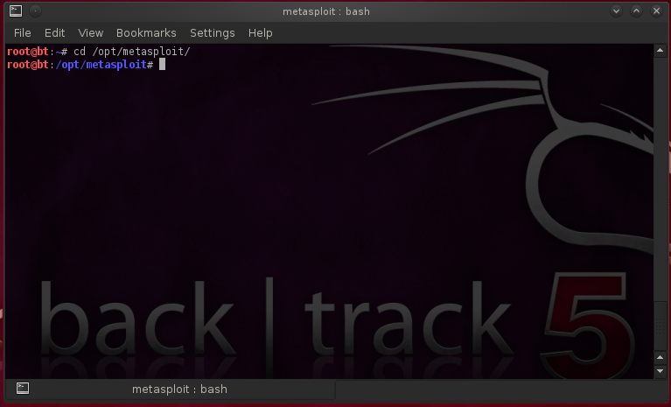Open the File menu

click(22, 33)
